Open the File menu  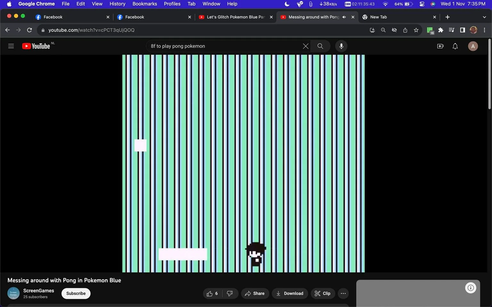pos(66,4)
